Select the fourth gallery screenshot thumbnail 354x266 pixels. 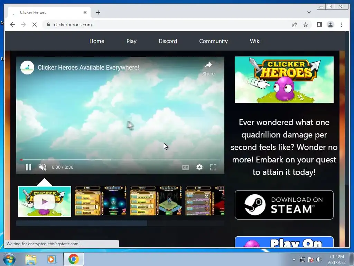tap(205, 201)
